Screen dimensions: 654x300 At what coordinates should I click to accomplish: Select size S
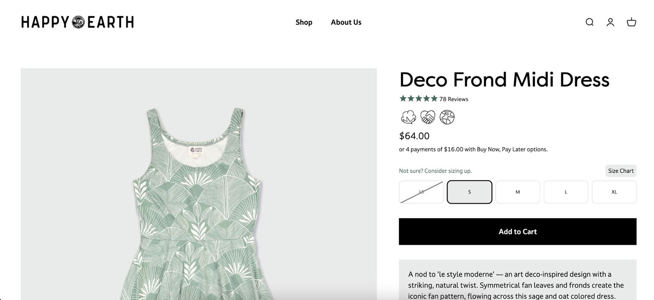(x=469, y=192)
